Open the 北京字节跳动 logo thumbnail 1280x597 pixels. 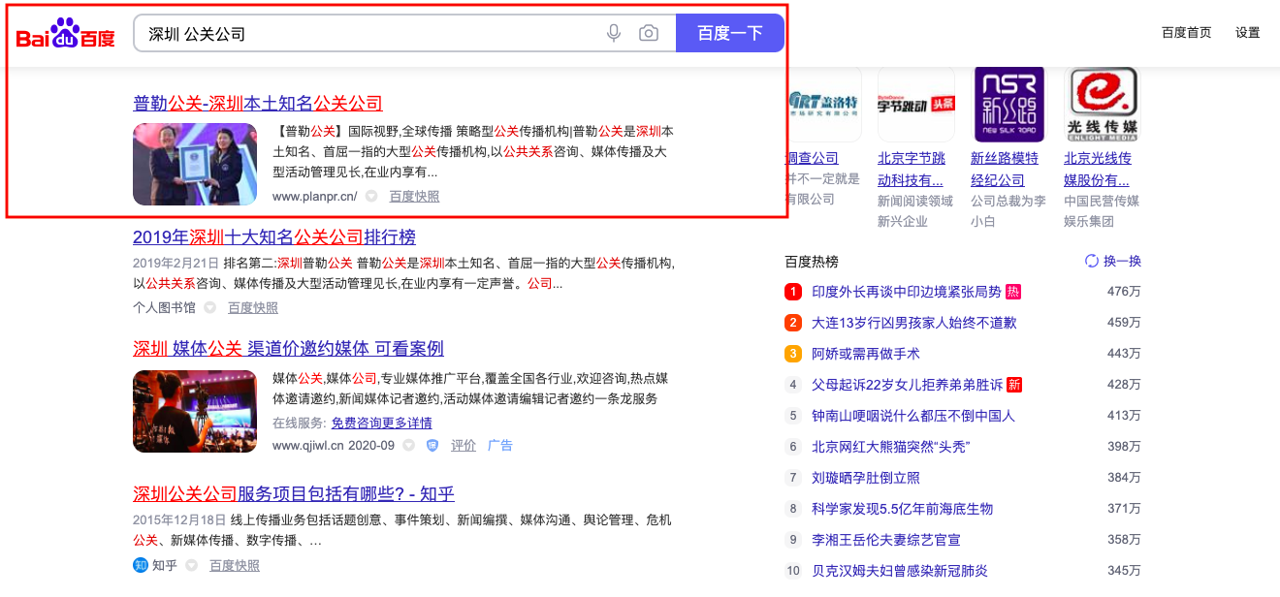(x=915, y=104)
